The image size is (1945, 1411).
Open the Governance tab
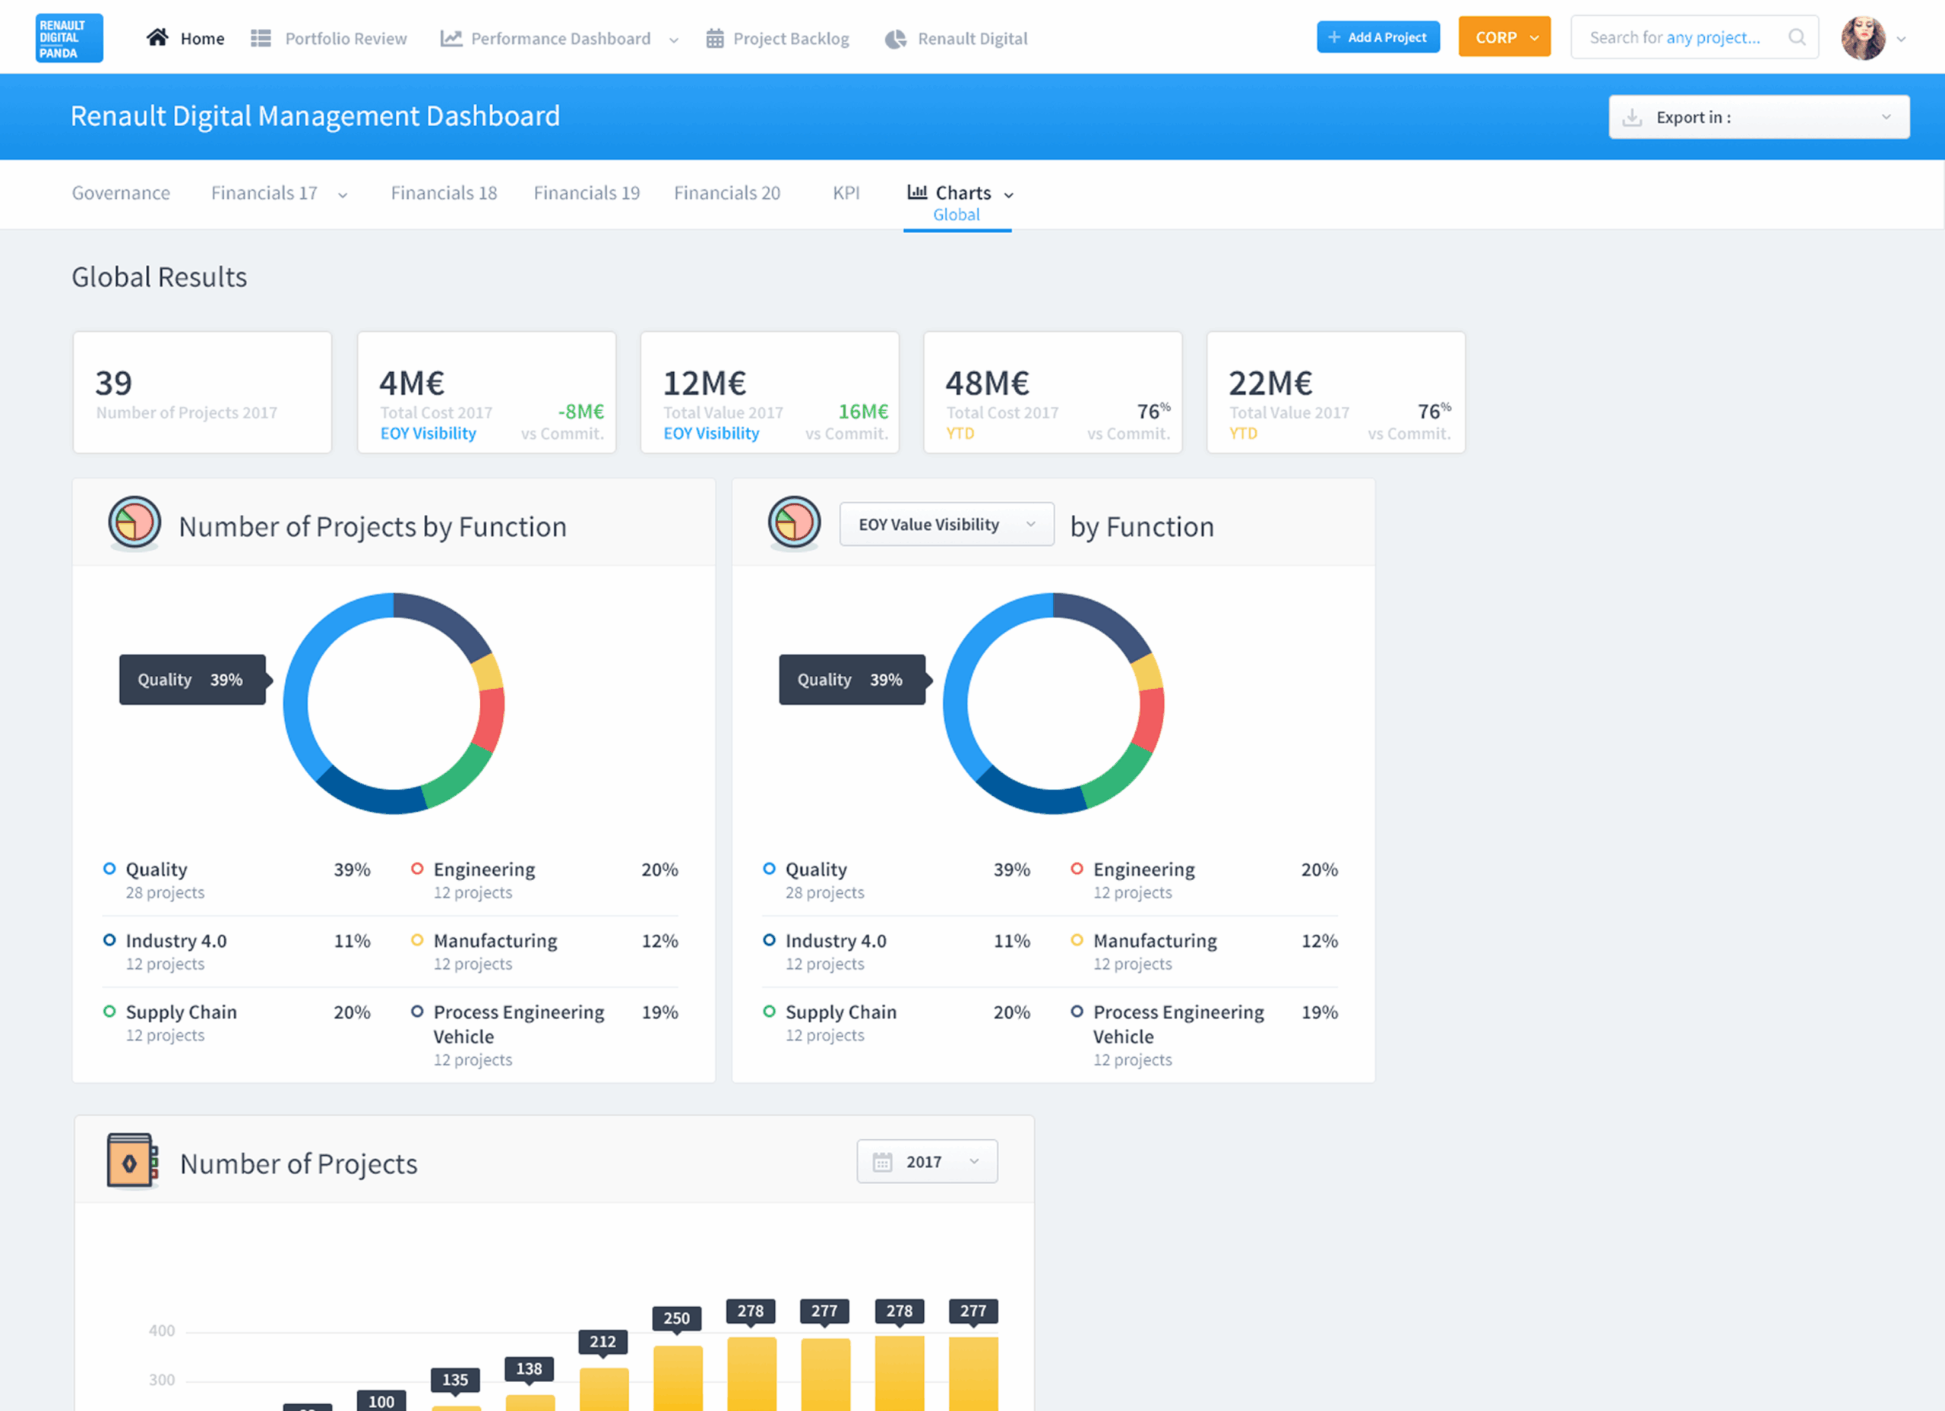[x=121, y=193]
